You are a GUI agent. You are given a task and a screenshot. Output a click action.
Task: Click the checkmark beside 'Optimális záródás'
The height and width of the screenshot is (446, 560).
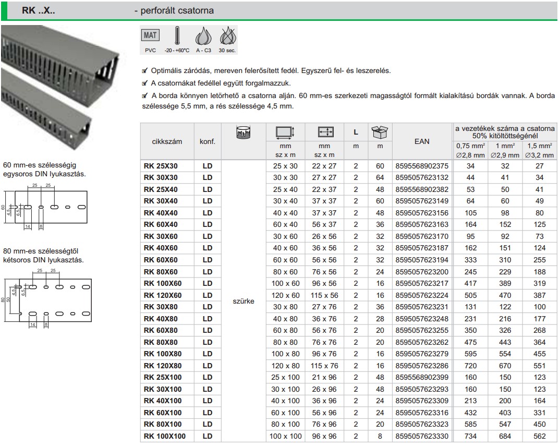[145, 70]
